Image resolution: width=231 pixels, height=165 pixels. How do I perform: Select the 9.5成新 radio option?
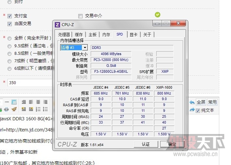[9, 46]
